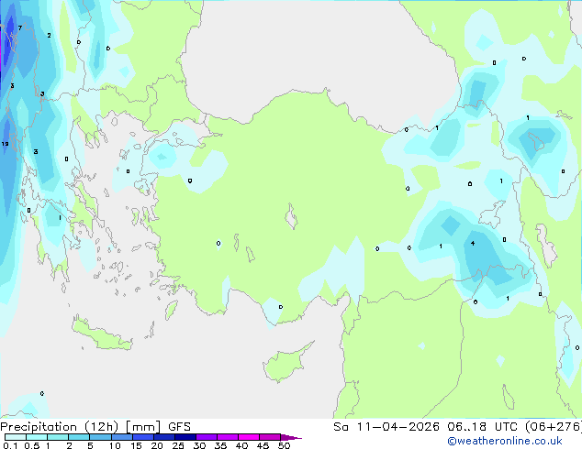Click the legend scale label '50'
This screenshot has height=449, width=582.
point(284,445)
